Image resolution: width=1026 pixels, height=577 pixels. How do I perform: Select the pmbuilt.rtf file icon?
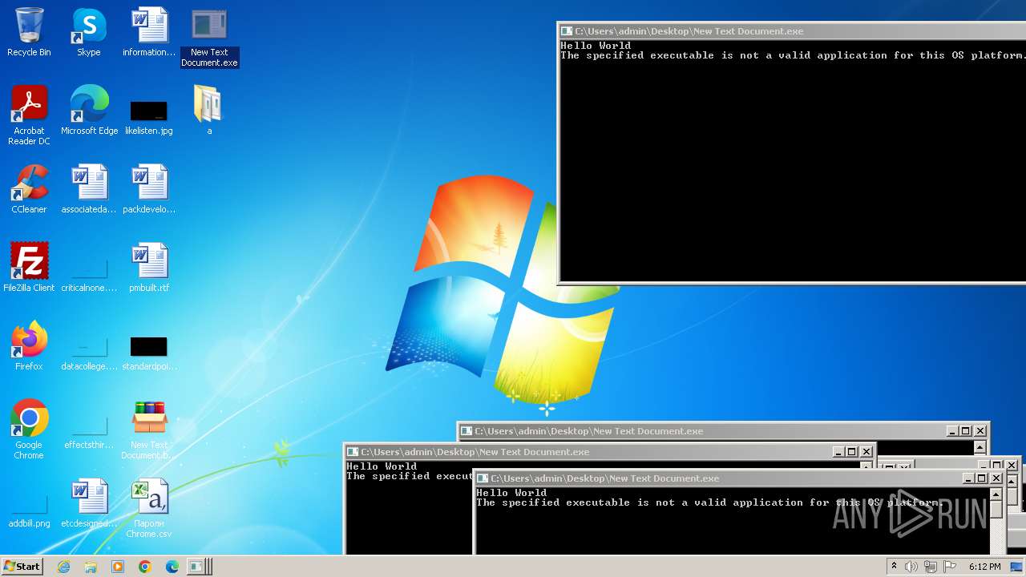click(x=149, y=268)
